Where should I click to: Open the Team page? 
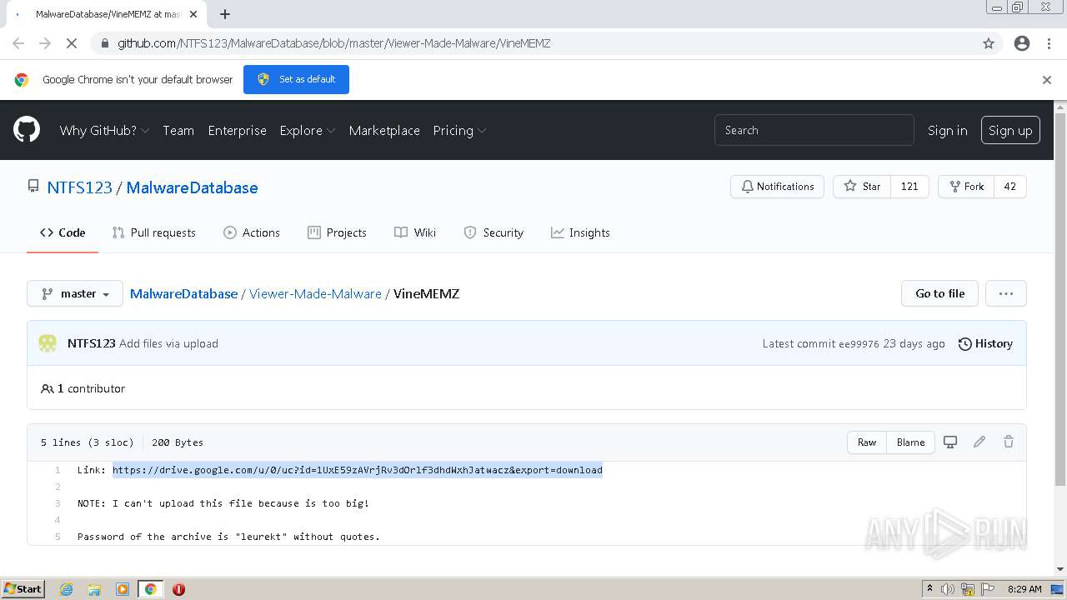point(178,130)
